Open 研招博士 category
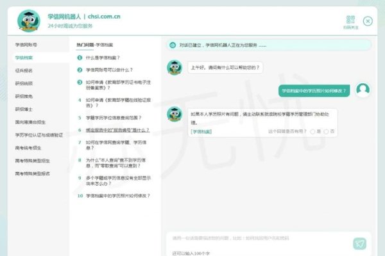Screen dimensions: 385x256 click(x=24, y=109)
